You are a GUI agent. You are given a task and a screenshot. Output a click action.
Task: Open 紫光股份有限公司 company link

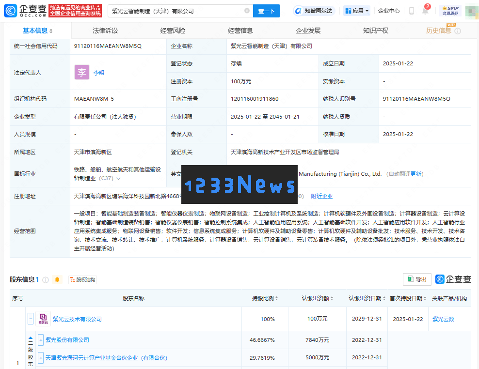coord(67,339)
